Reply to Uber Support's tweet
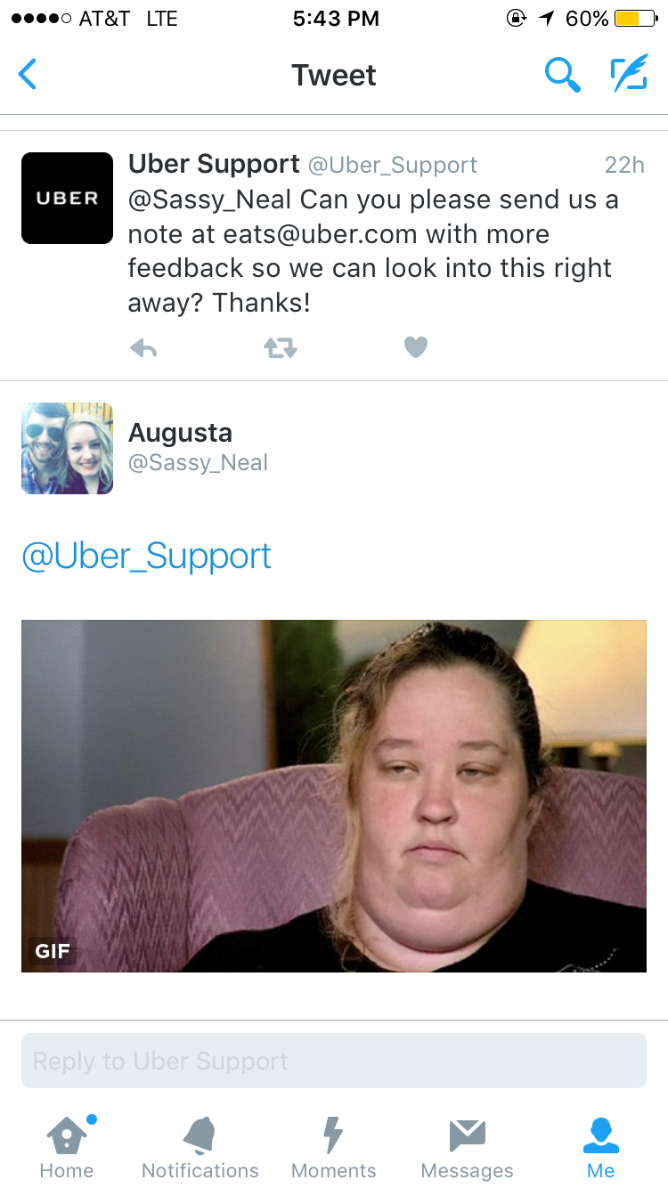Image resolution: width=668 pixels, height=1188 pixels. [x=143, y=348]
